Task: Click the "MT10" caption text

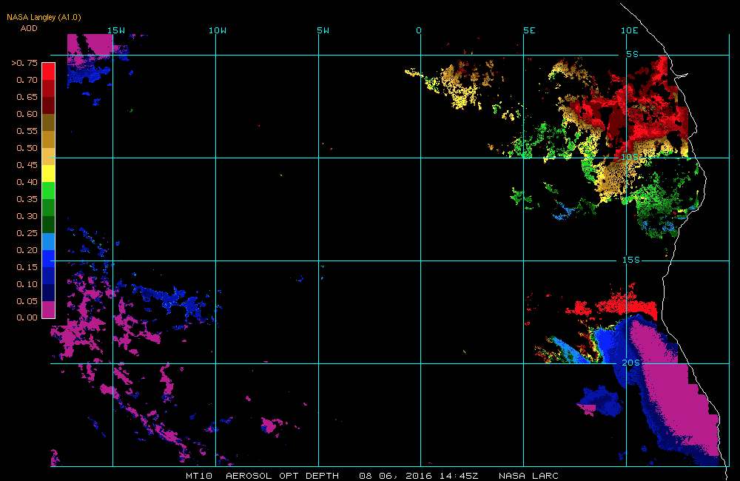Action: 199,476
